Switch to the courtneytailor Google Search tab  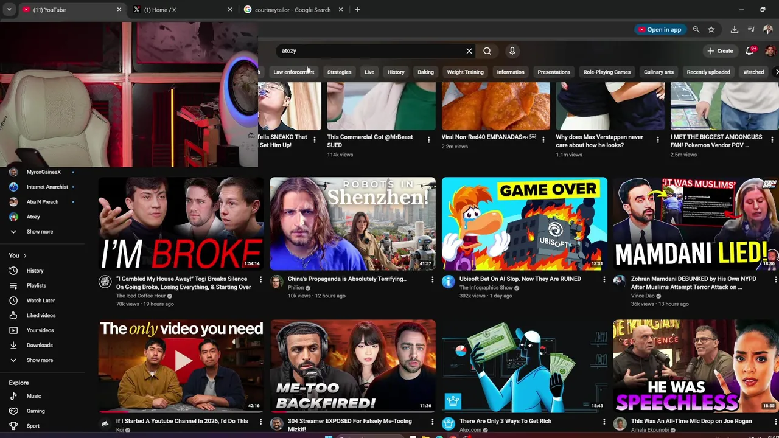[293, 10]
